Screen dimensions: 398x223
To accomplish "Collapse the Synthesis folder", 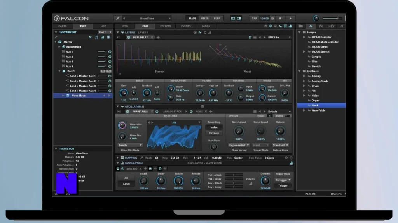I will [300, 71].
